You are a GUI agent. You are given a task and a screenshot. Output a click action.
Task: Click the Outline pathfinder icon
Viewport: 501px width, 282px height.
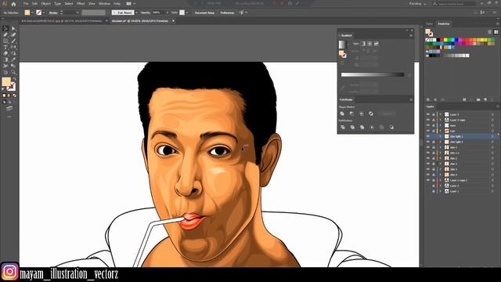pos(381,127)
